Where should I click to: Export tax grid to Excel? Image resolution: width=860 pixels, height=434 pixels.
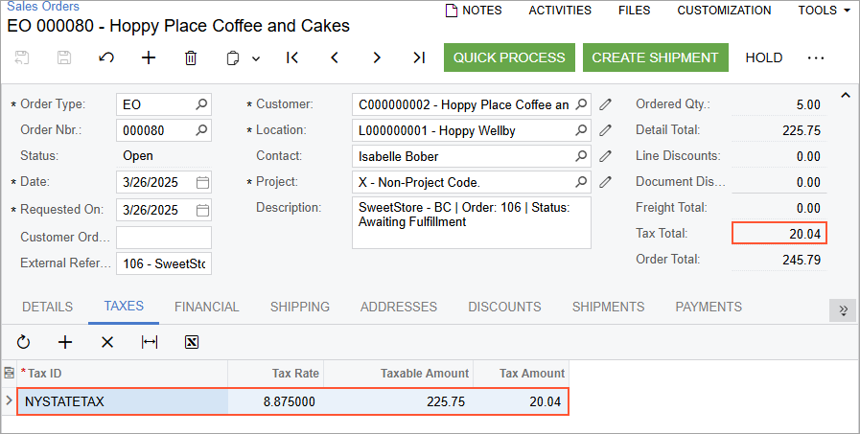pyautogui.click(x=192, y=342)
